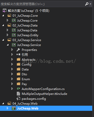Select the Properties label
Viewport: 94px width, 117px height.
(29, 50)
